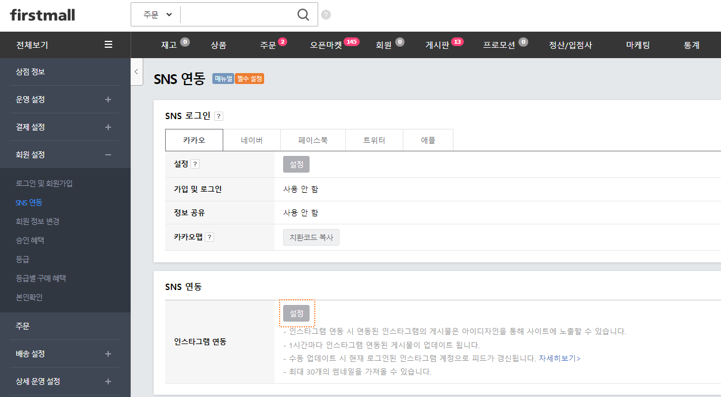Image resolution: width=721 pixels, height=397 pixels.
Task: Open 등급별 구매 혜택 submenu
Action: (x=41, y=278)
